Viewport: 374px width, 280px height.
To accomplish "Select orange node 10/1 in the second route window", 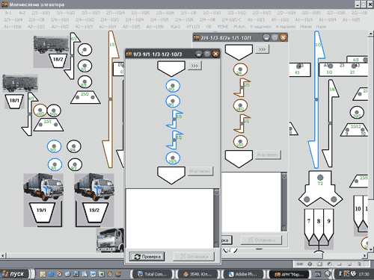I will click(x=240, y=142).
